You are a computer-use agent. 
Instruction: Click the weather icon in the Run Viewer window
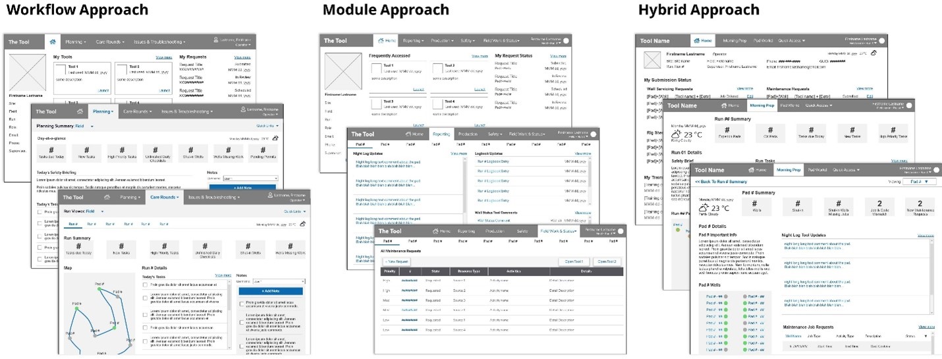[x=302, y=224]
